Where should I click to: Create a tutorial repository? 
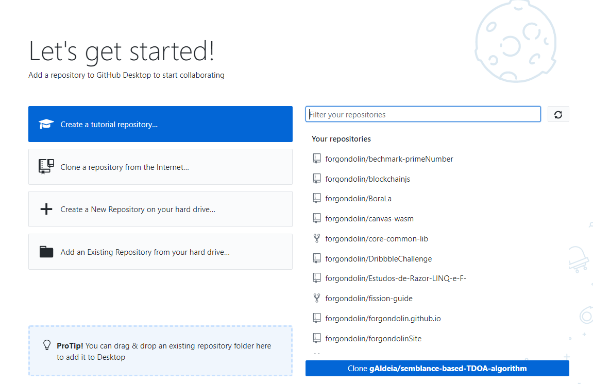(x=160, y=124)
